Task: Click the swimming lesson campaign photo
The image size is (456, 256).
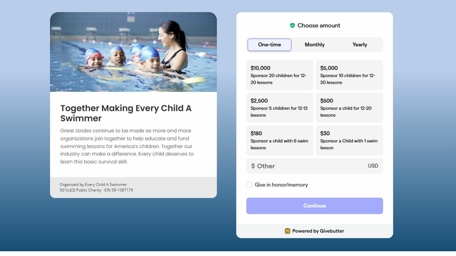Action: (134, 52)
